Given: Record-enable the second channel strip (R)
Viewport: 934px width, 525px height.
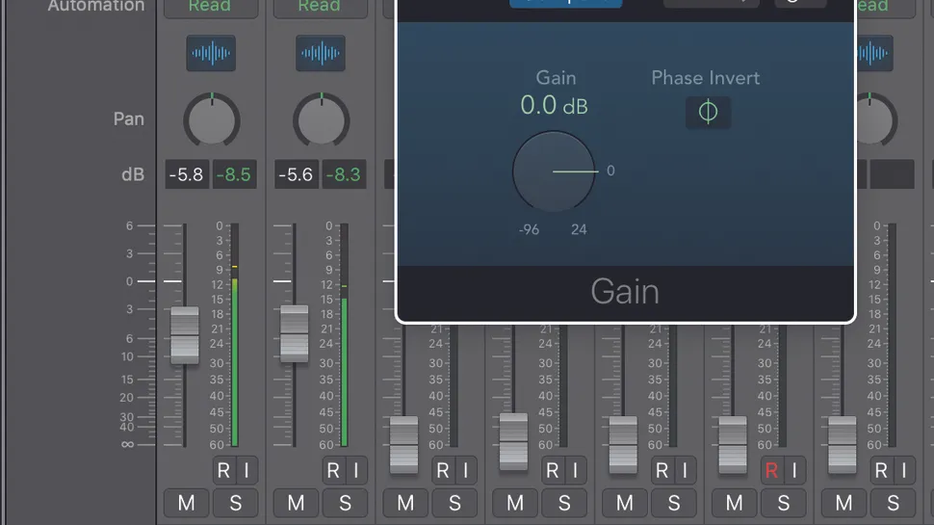Looking at the screenshot, I should click(x=333, y=471).
